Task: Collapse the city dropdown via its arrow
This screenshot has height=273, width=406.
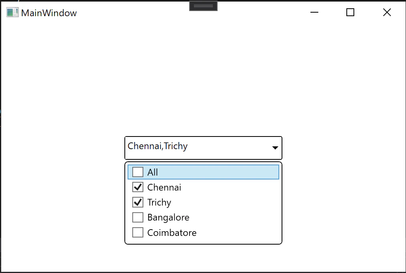Action: coord(275,148)
